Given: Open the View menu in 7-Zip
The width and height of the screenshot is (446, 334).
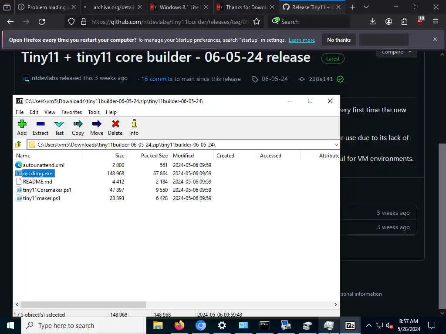Looking at the screenshot, I should tap(50, 112).
